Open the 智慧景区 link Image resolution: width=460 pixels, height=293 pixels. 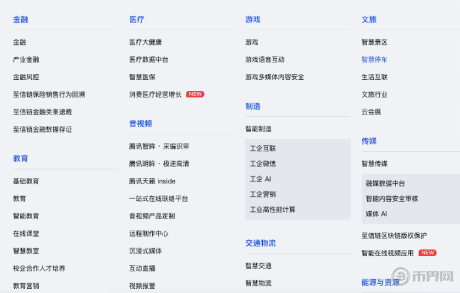tap(374, 42)
